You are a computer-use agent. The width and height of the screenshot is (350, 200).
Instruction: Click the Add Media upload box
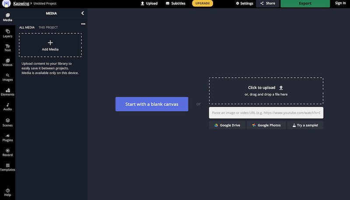pos(50,45)
